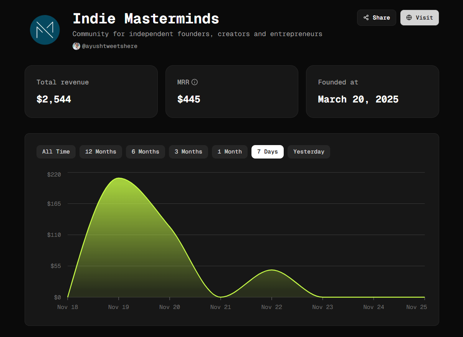
Task: Click the $220 y-axis label
Action: click(54, 175)
